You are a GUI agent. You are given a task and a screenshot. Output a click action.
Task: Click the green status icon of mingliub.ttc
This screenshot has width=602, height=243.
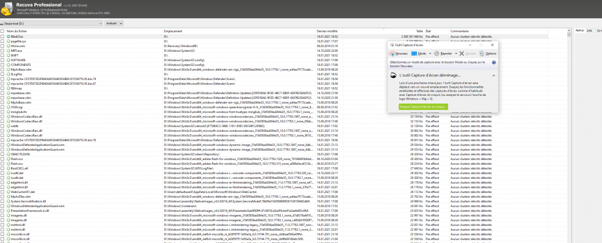[x=8, y=112]
